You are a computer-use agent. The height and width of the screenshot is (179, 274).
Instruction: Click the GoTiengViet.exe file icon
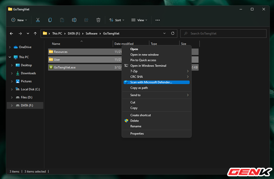click(x=51, y=67)
